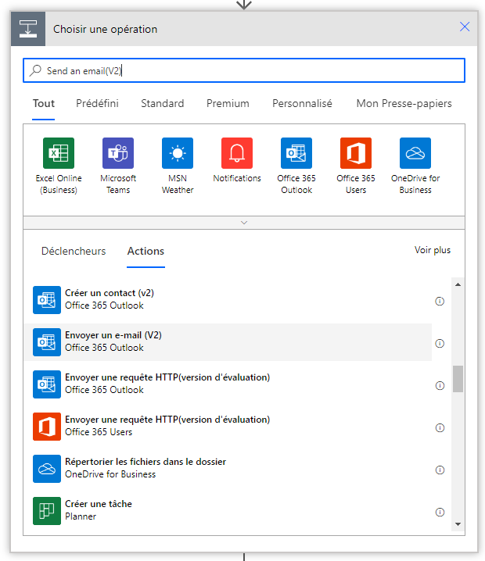Click OneDrive icon beside Répertorier les fichiers
The width and height of the screenshot is (485, 561).
[x=47, y=469]
